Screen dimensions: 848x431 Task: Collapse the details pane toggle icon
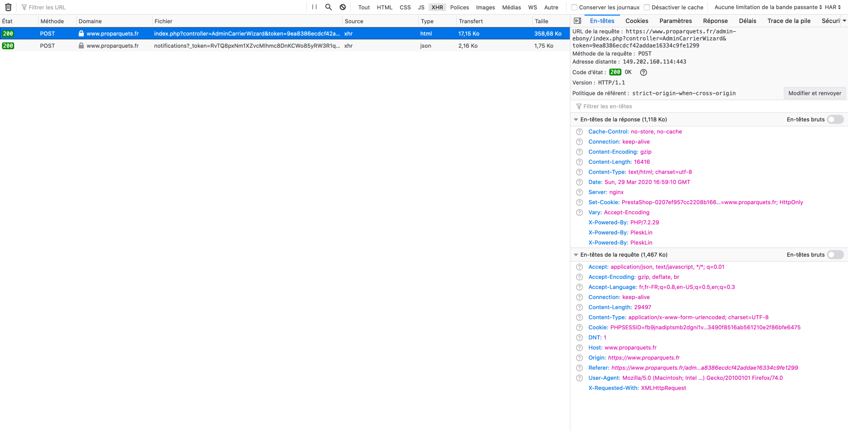[x=577, y=21]
